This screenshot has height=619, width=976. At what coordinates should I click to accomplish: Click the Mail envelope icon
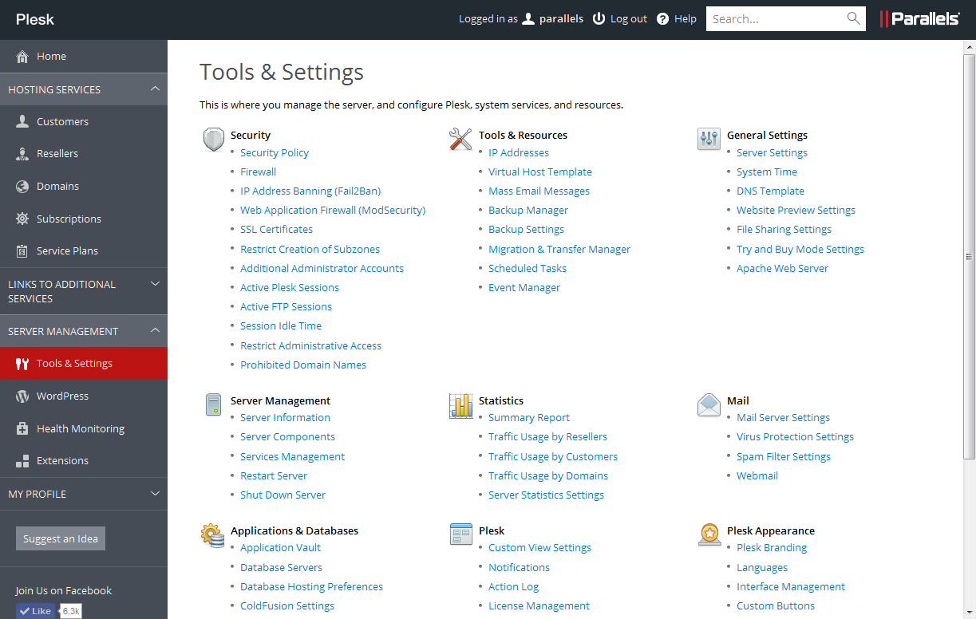pyautogui.click(x=709, y=405)
